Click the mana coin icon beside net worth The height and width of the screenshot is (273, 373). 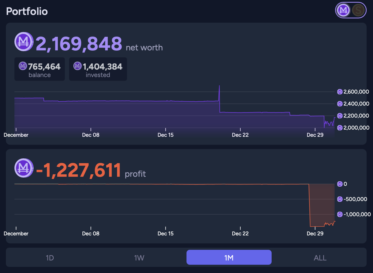tap(24, 42)
